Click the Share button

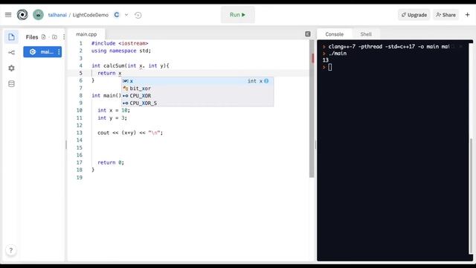click(x=446, y=15)
